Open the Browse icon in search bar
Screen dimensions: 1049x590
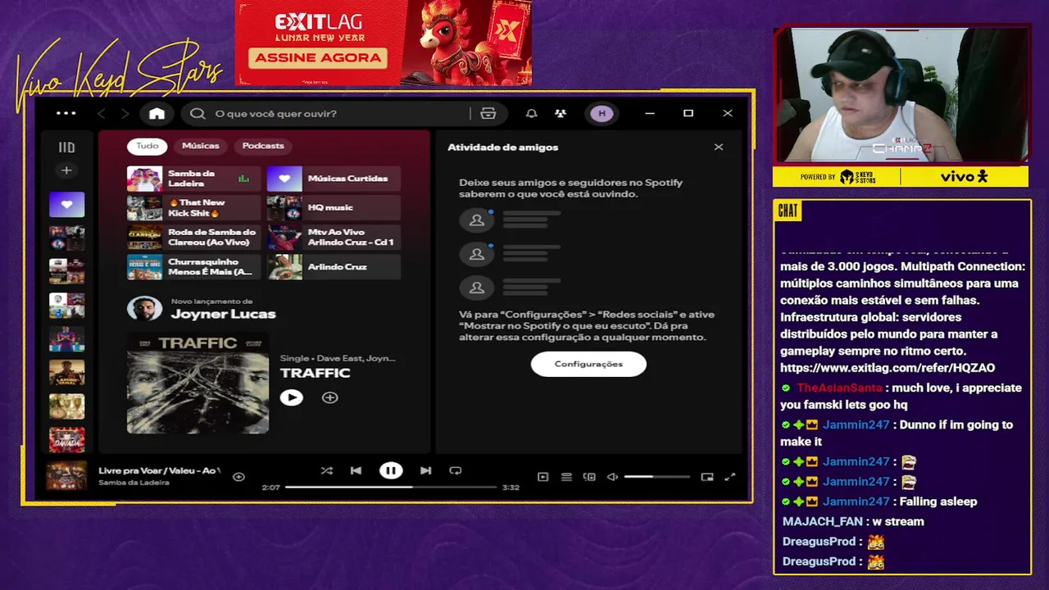click(x=488, y=114)
